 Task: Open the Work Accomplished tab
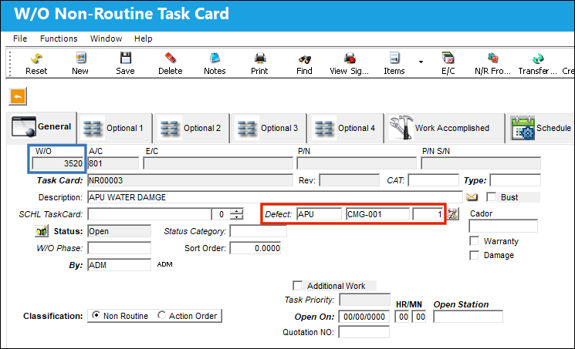pos(444,128)
